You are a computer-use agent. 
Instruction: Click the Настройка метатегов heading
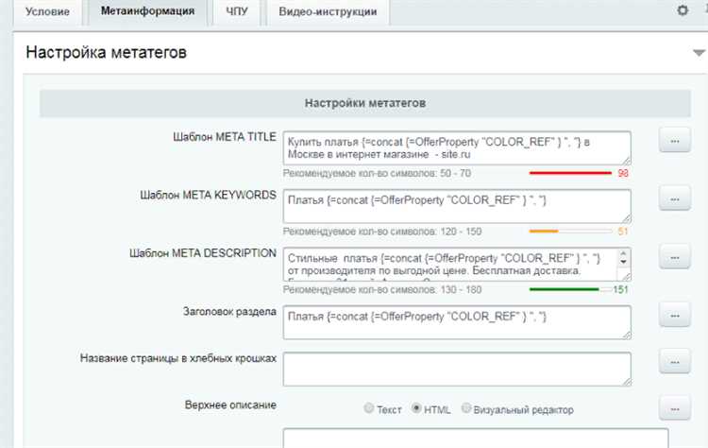pos(106,52)
